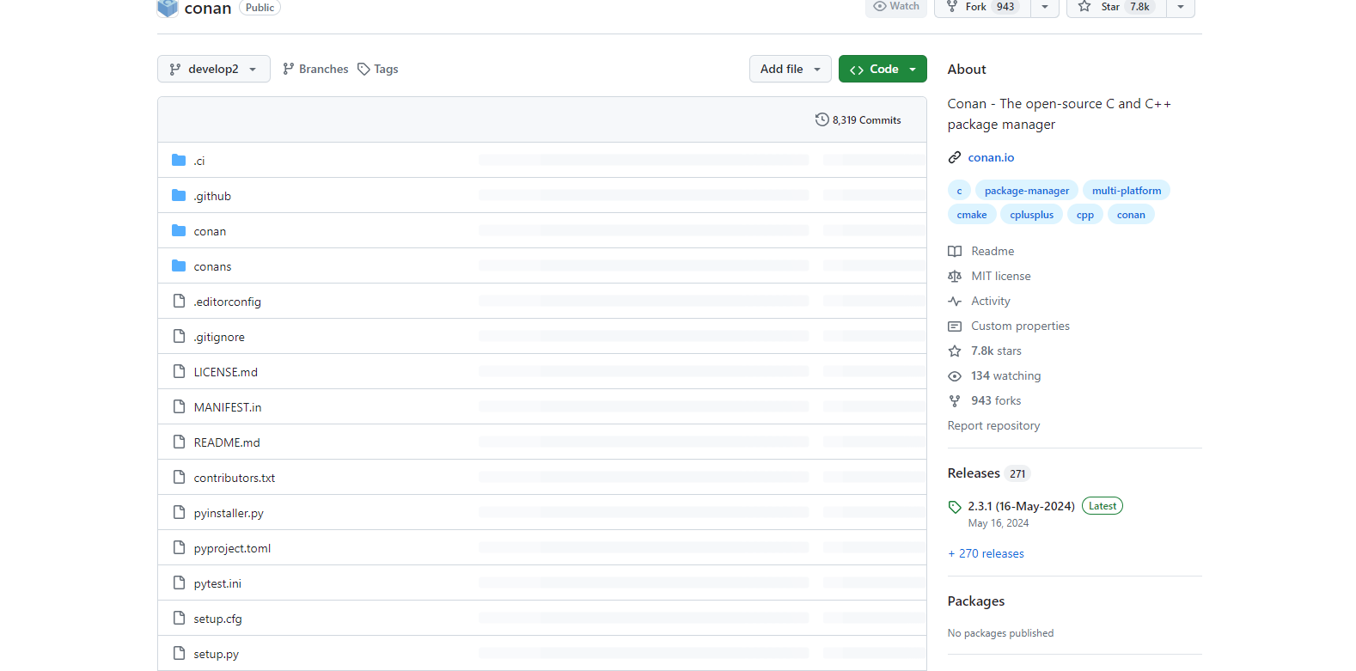Image resolution: width=1356 pixels, height=671 pixels.
Task: Select the 'c' topic tag
Action: point(959,191)
